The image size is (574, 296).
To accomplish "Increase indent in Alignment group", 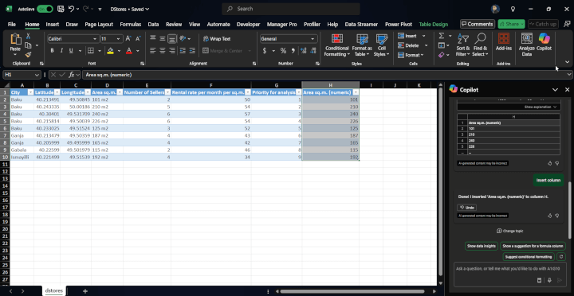I will [192, 51].
